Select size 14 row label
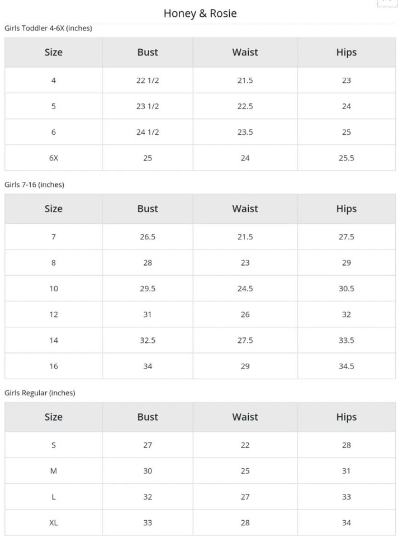Screen dimensions: 398x537 click(x=54, y=340)
